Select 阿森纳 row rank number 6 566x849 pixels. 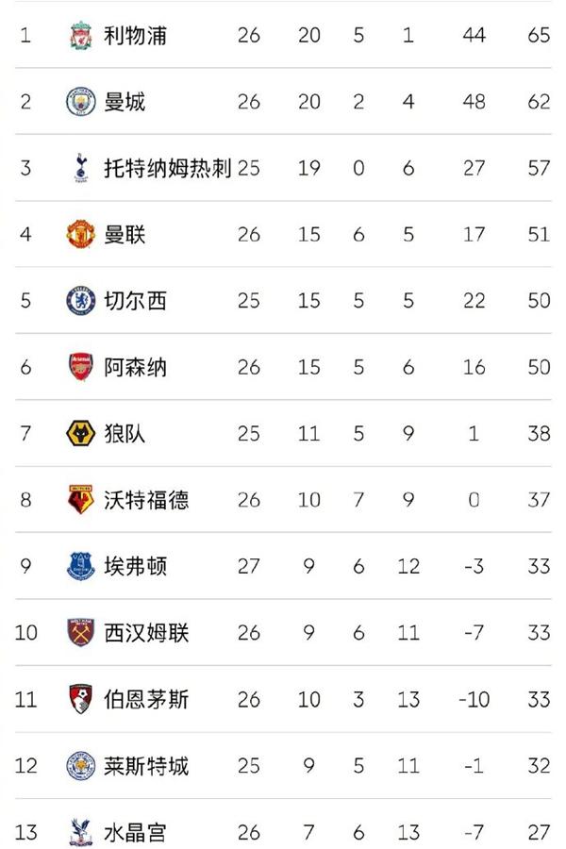pos(25,367)
